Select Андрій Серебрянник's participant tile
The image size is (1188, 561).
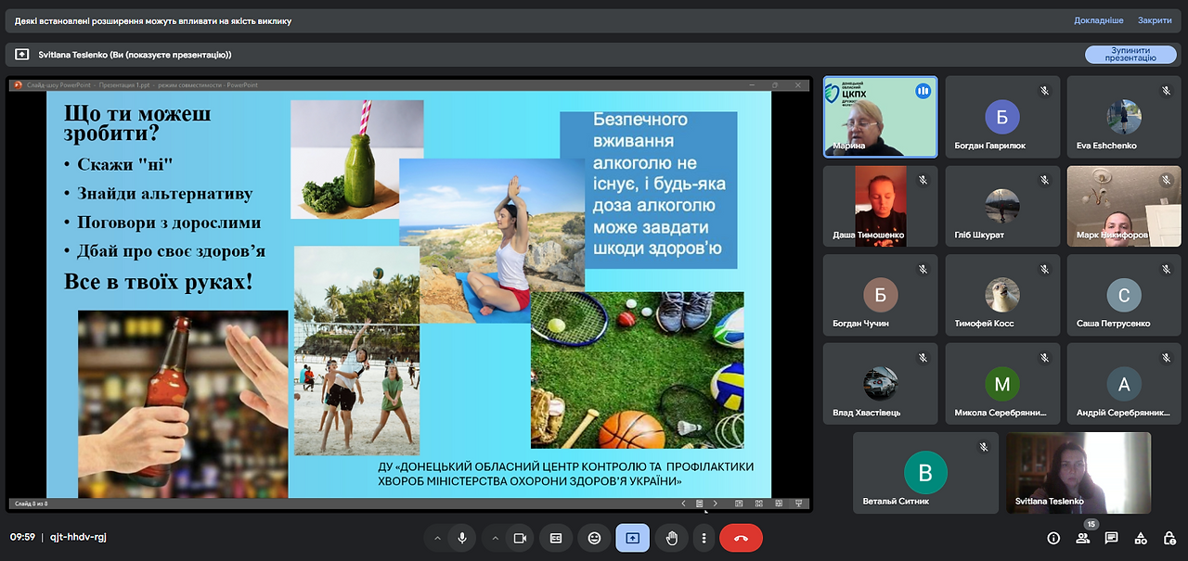(x=1124, y=384)
